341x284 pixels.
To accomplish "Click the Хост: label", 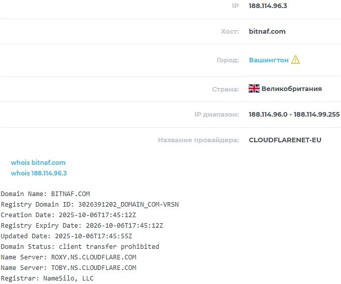I will pyautogui.click(x=230, y=32).
